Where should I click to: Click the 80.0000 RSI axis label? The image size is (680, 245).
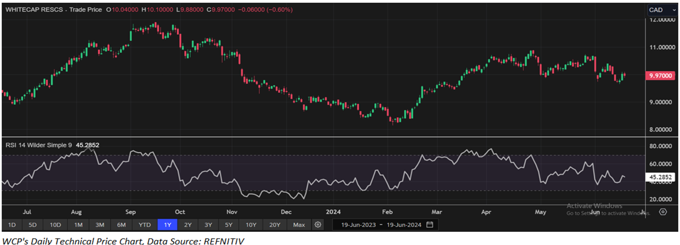coord(661,146)
